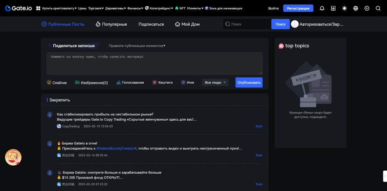
Task: Open Правила публикации моментов link
Action: tap(137, 46)
